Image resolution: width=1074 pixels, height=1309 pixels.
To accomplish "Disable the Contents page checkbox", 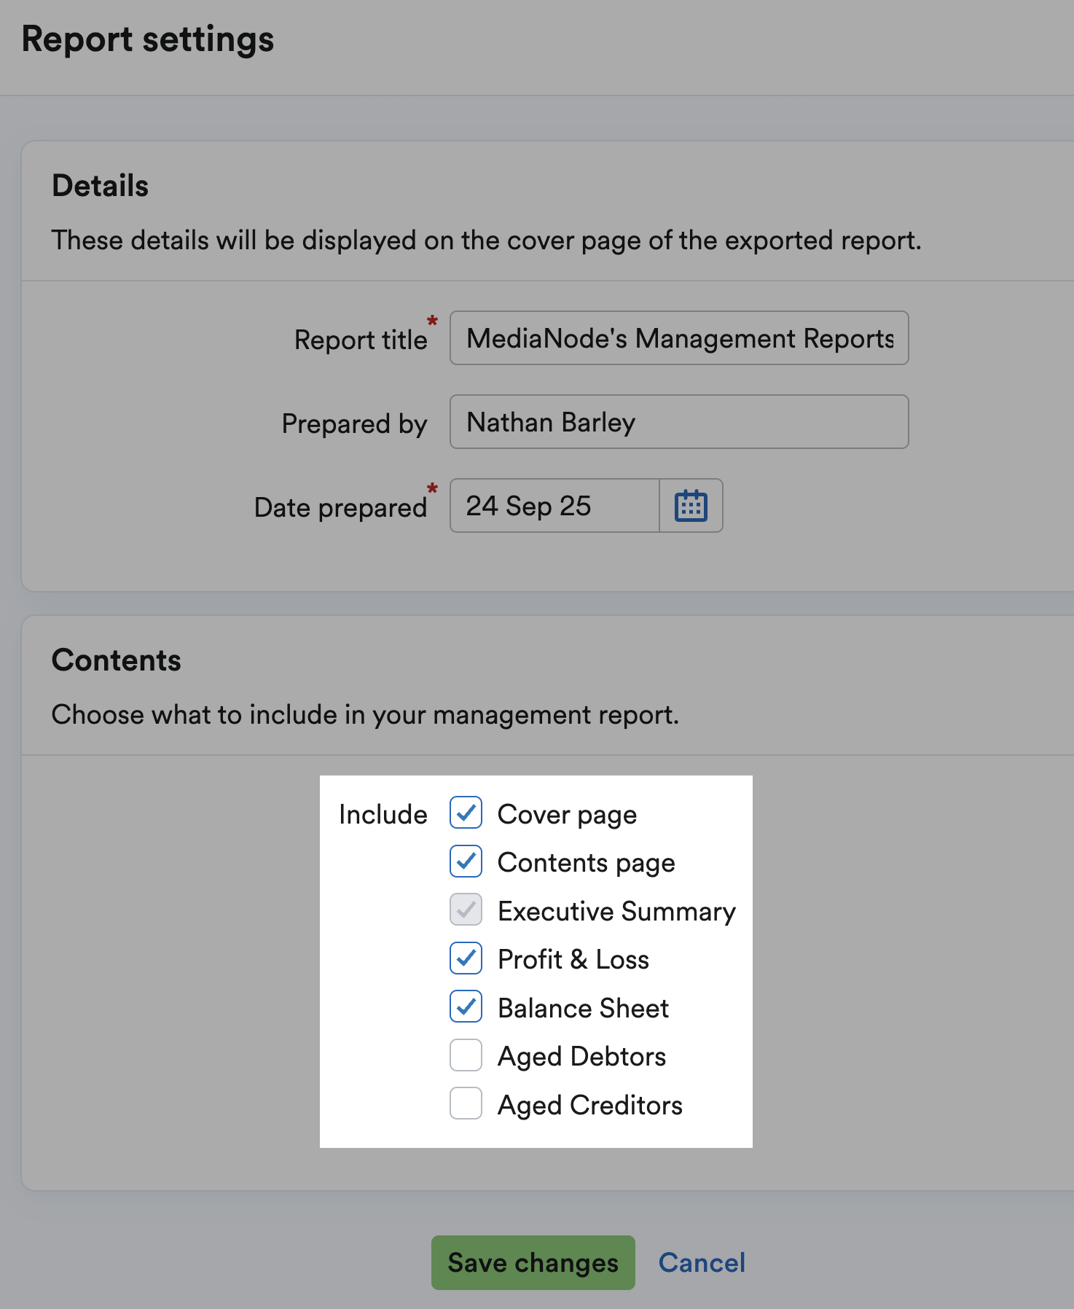I will point(466,861).
